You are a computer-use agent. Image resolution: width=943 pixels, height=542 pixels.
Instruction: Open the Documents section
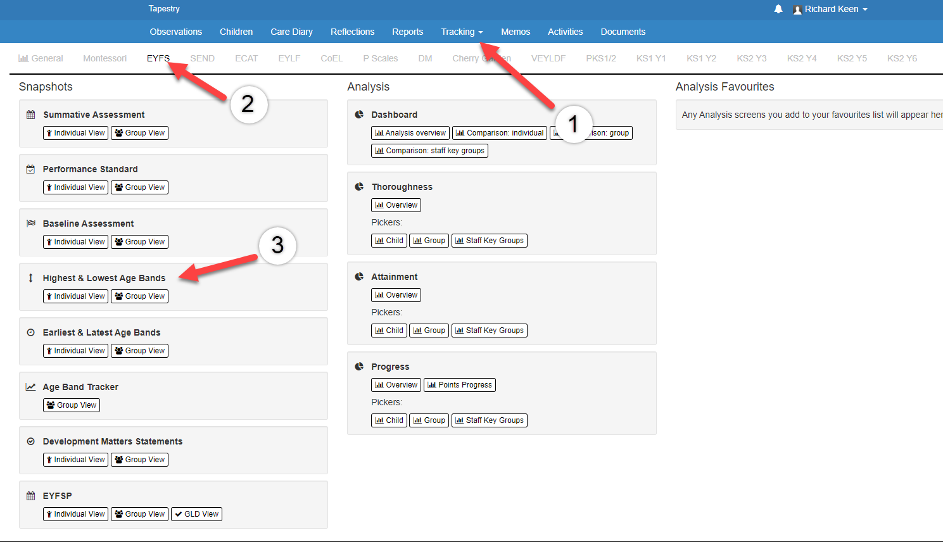click(623, 32)
